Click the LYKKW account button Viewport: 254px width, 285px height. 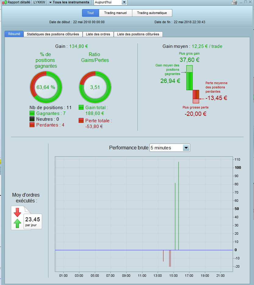(x=39, y=2)
